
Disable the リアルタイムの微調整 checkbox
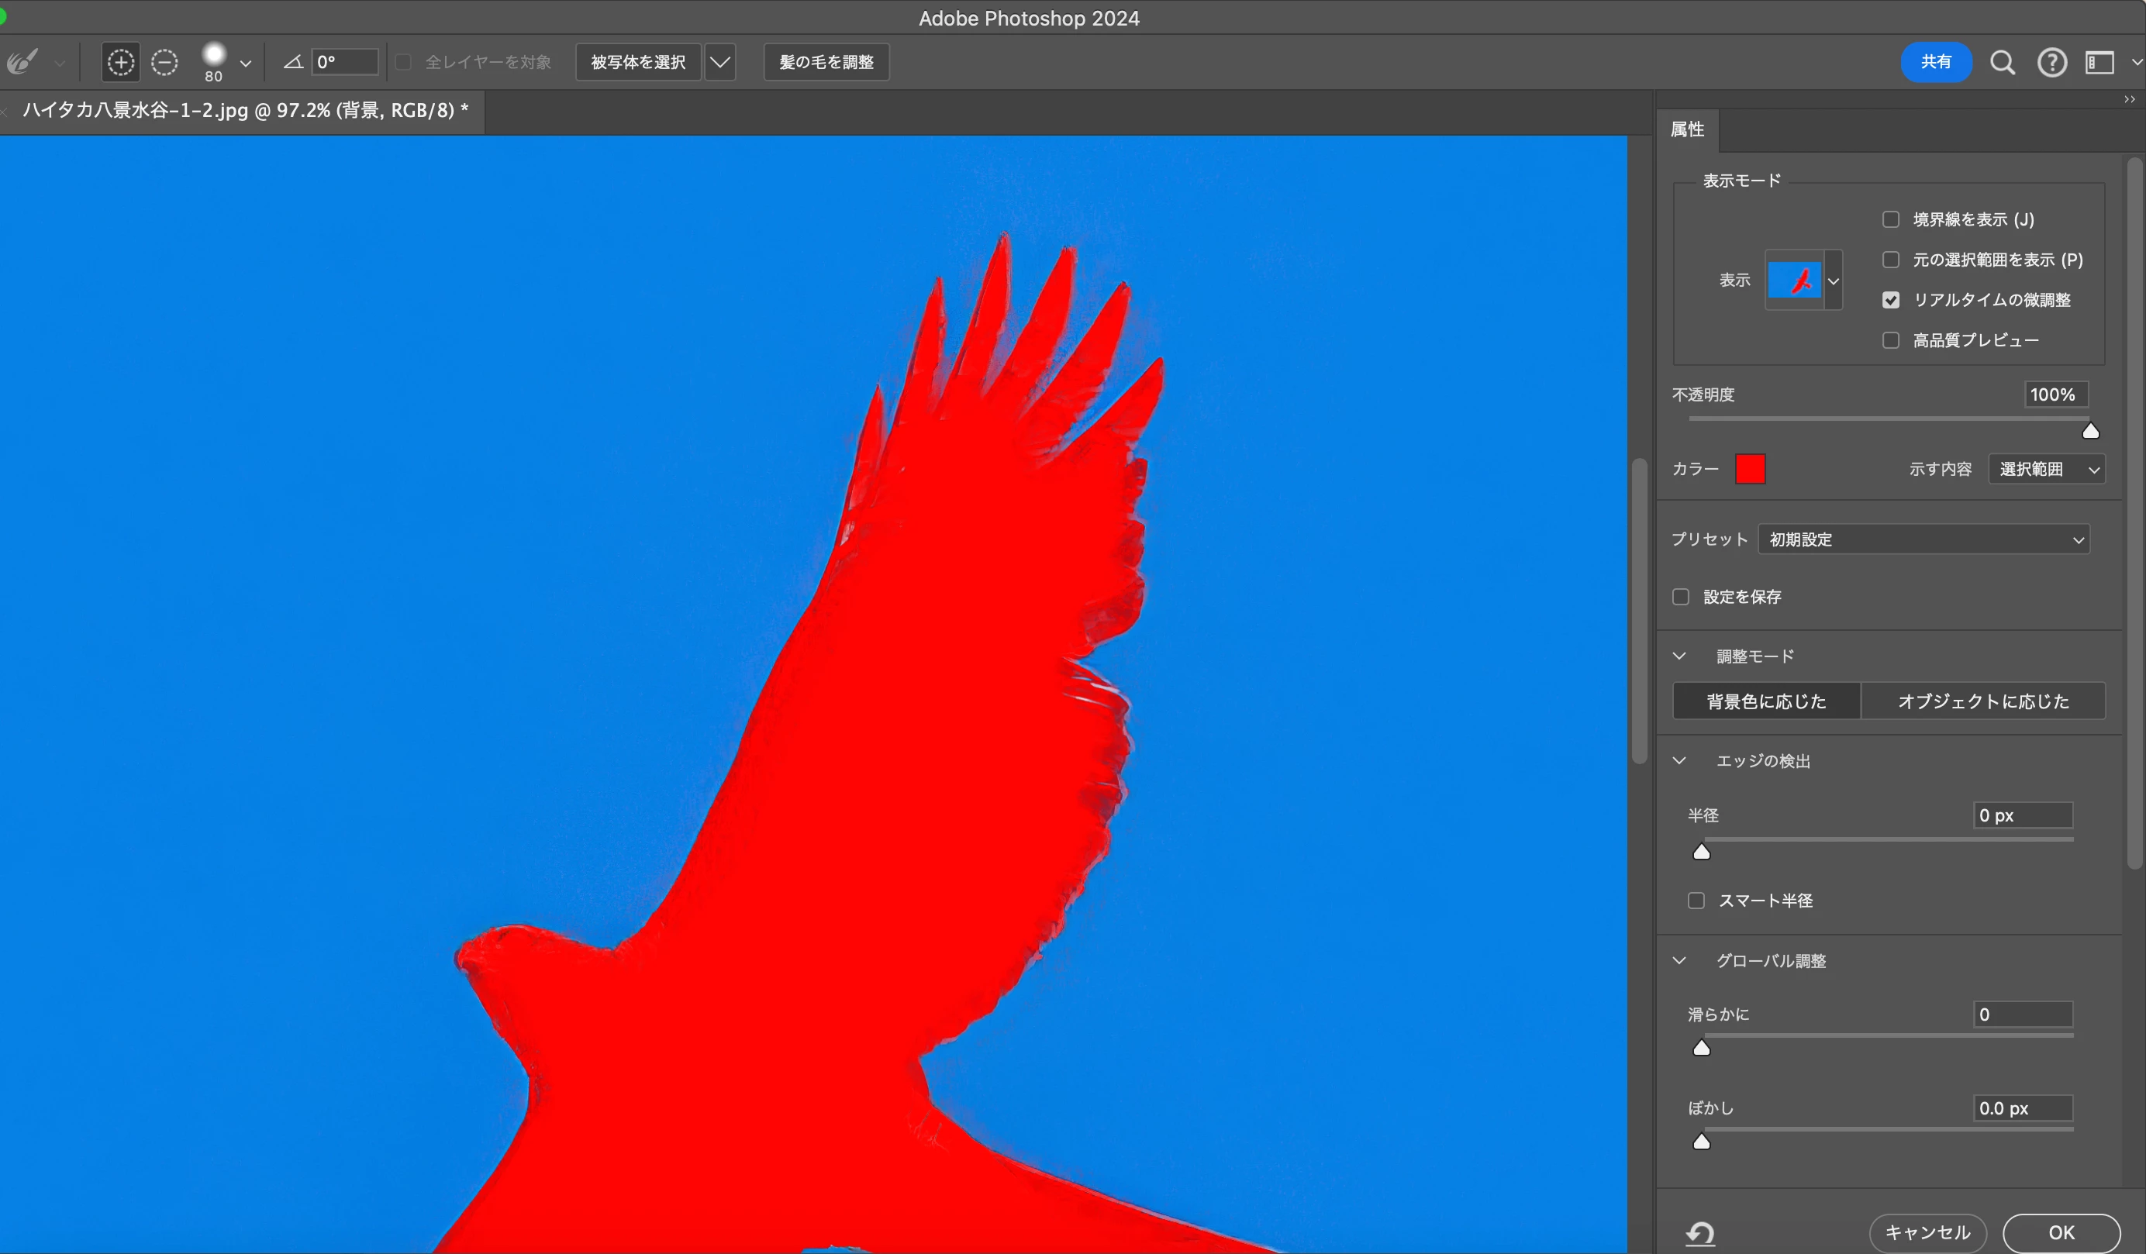click(1890, 300)
